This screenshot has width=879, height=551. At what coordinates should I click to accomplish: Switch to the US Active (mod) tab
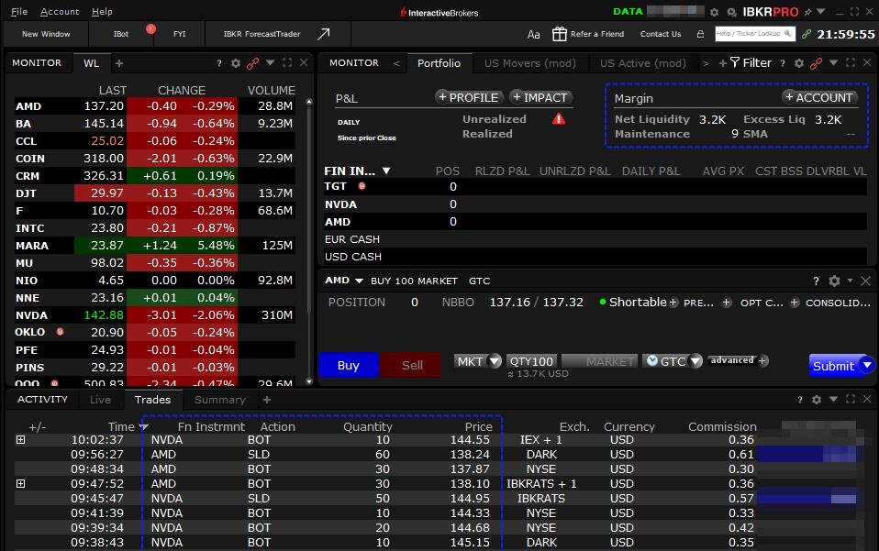point(643,63)
